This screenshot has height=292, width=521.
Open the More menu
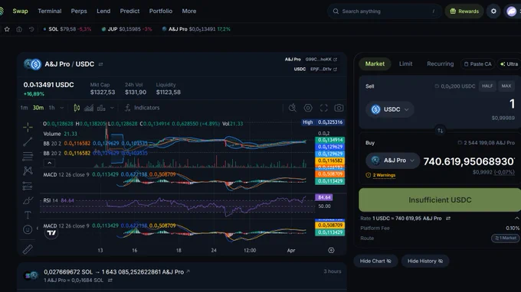189,11
